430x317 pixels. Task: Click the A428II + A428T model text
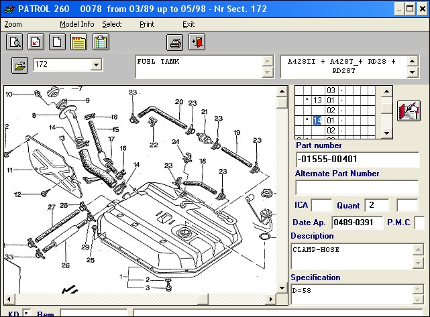click(341, 66)
